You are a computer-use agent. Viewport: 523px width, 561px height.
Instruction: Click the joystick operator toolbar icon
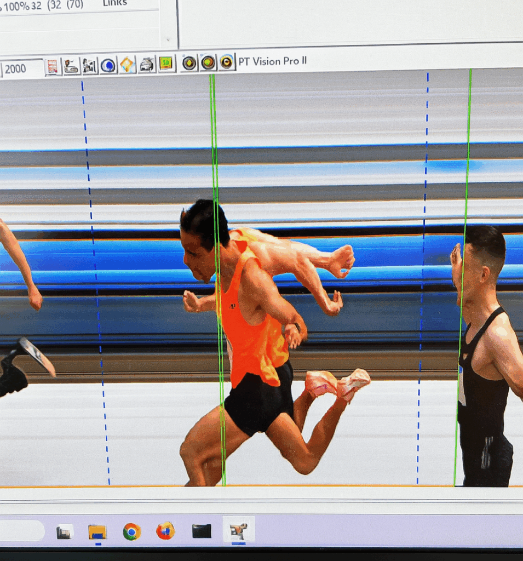pos(71,66)
